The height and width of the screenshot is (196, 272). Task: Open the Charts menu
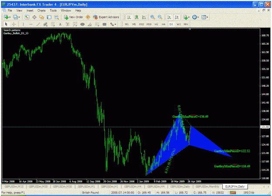pyautogui.click(x=41, y=10)
